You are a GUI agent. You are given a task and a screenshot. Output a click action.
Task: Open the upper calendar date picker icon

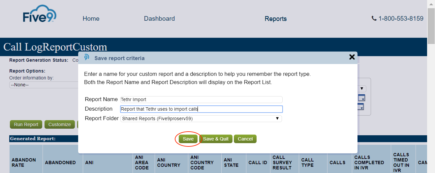(x=361, y=97)
